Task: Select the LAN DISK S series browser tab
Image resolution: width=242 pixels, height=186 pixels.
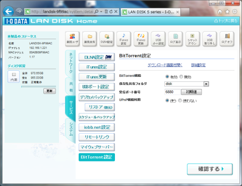Action: click(151, 12)
